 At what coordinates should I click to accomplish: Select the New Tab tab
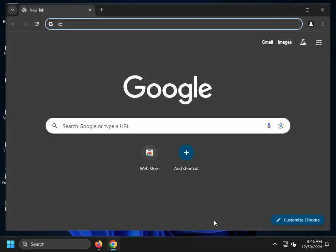(57, 10)
